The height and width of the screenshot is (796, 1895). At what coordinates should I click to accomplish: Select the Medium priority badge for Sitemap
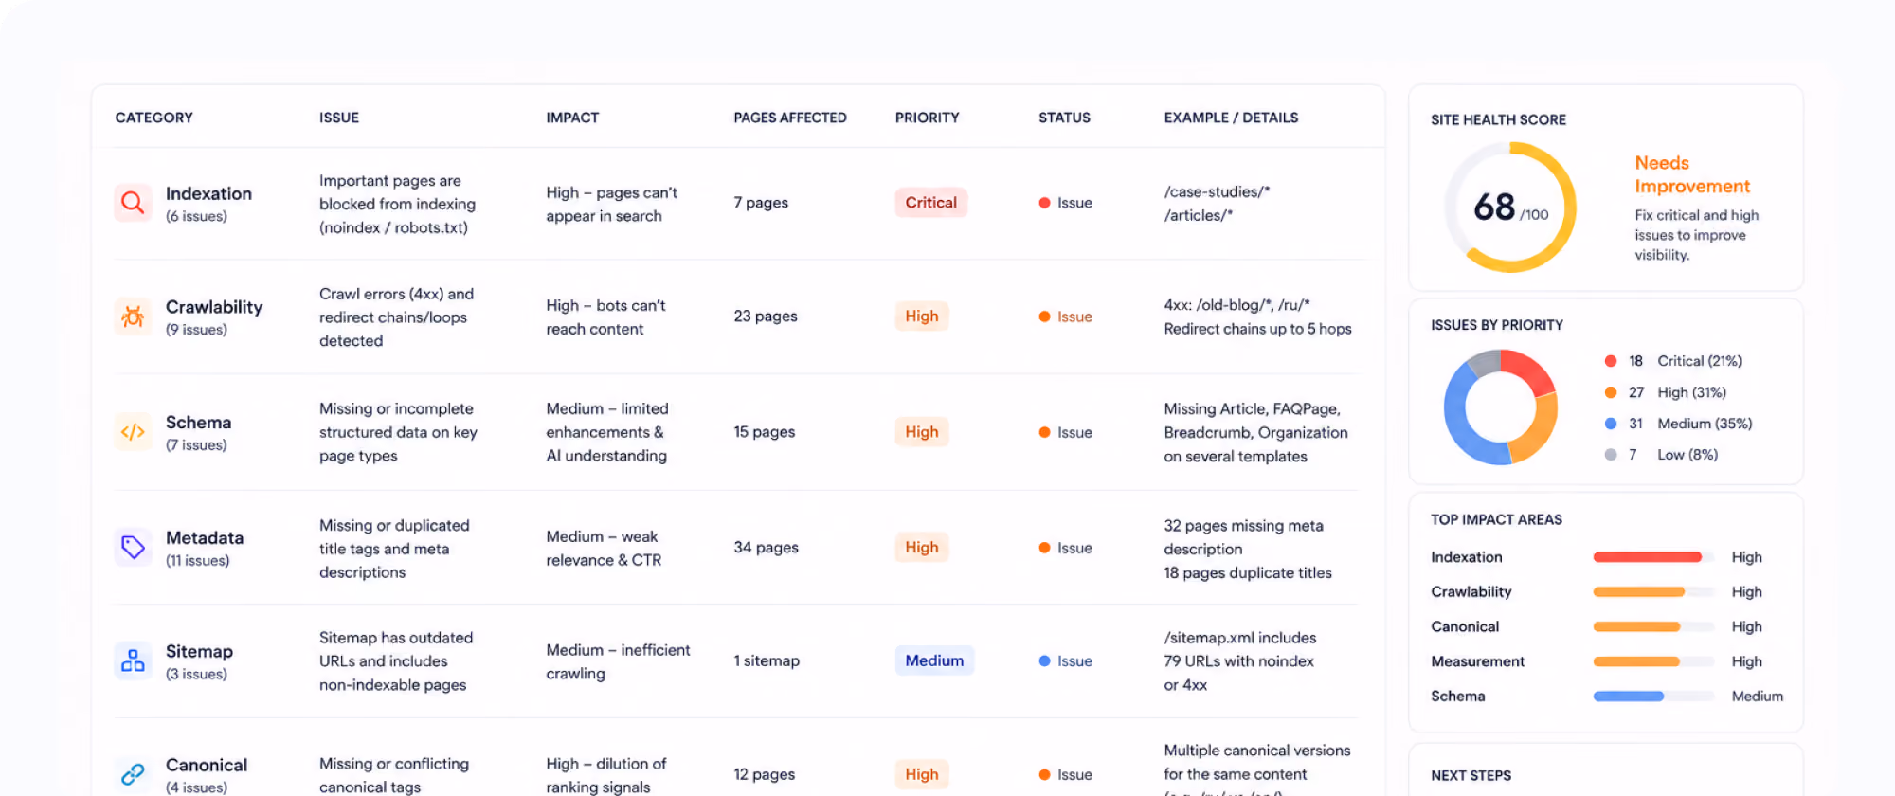point(934,660)
